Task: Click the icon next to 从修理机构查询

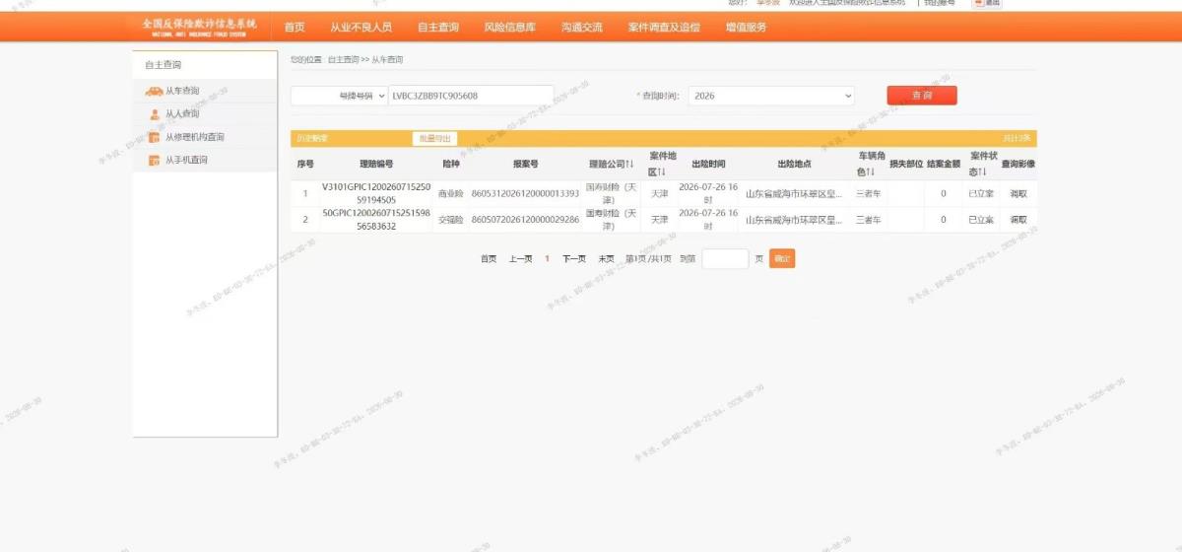Action: click(x=154, y=137)
